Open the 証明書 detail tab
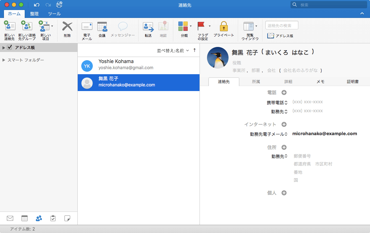This screenshot has height=233, width=370. point(352,82)
